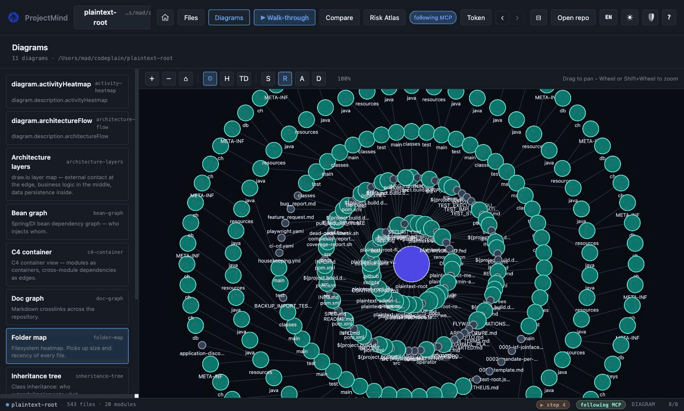Image resolution: width=684 pixels, height=411 pixels.
Task: Zoom in with the plus button
Action: 152,79
